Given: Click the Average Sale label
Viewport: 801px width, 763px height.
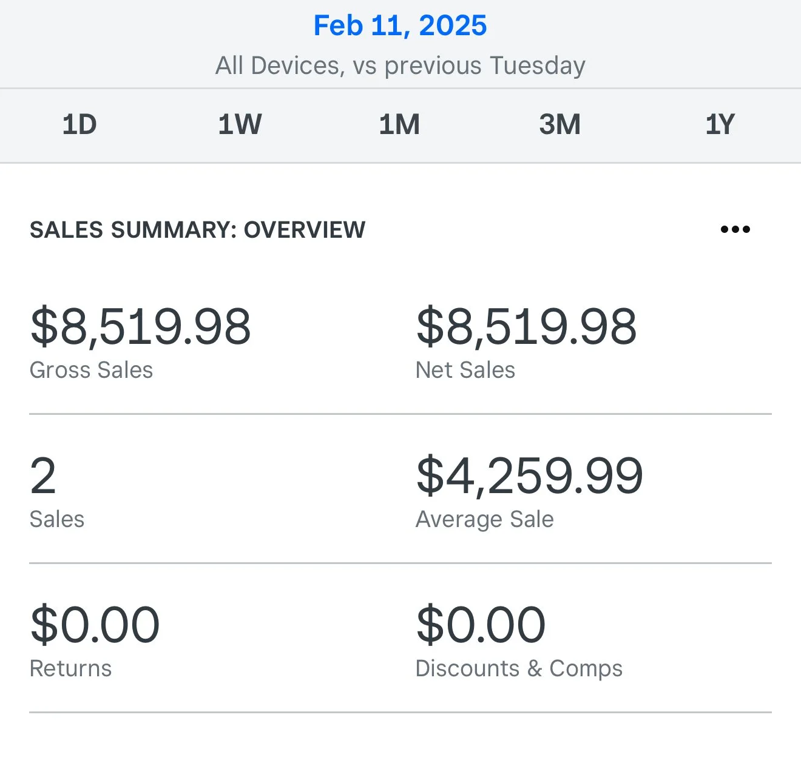Looking at the screenshot, I should coord(484,519).
